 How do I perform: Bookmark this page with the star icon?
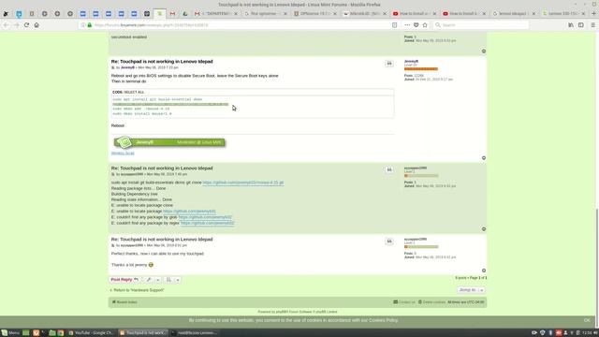425,25
